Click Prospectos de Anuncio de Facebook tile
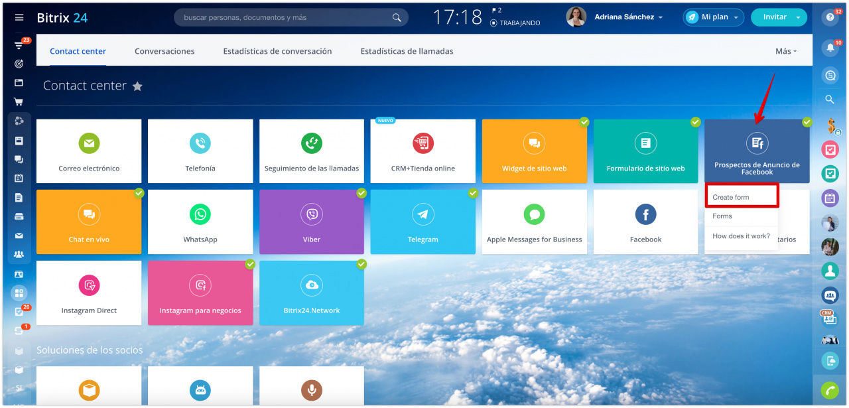The width and height of the screenshot is (849, 408). coord(757,151)
